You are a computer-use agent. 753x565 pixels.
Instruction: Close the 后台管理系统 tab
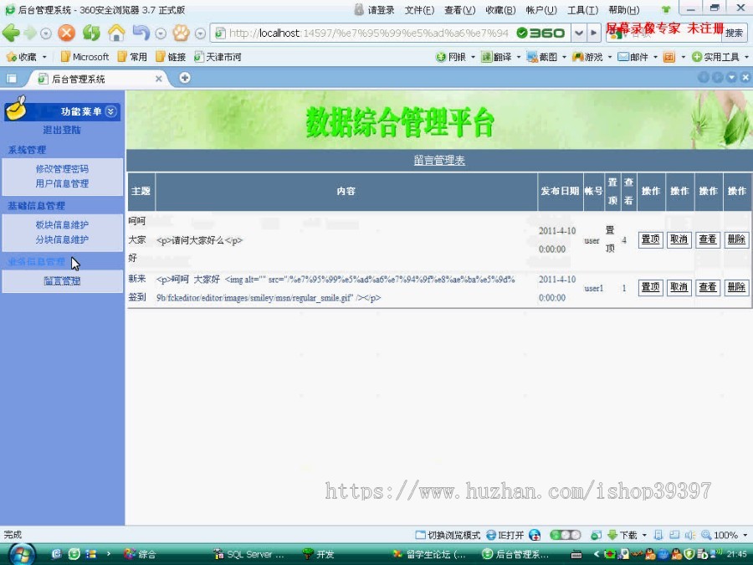pos(158,79)
